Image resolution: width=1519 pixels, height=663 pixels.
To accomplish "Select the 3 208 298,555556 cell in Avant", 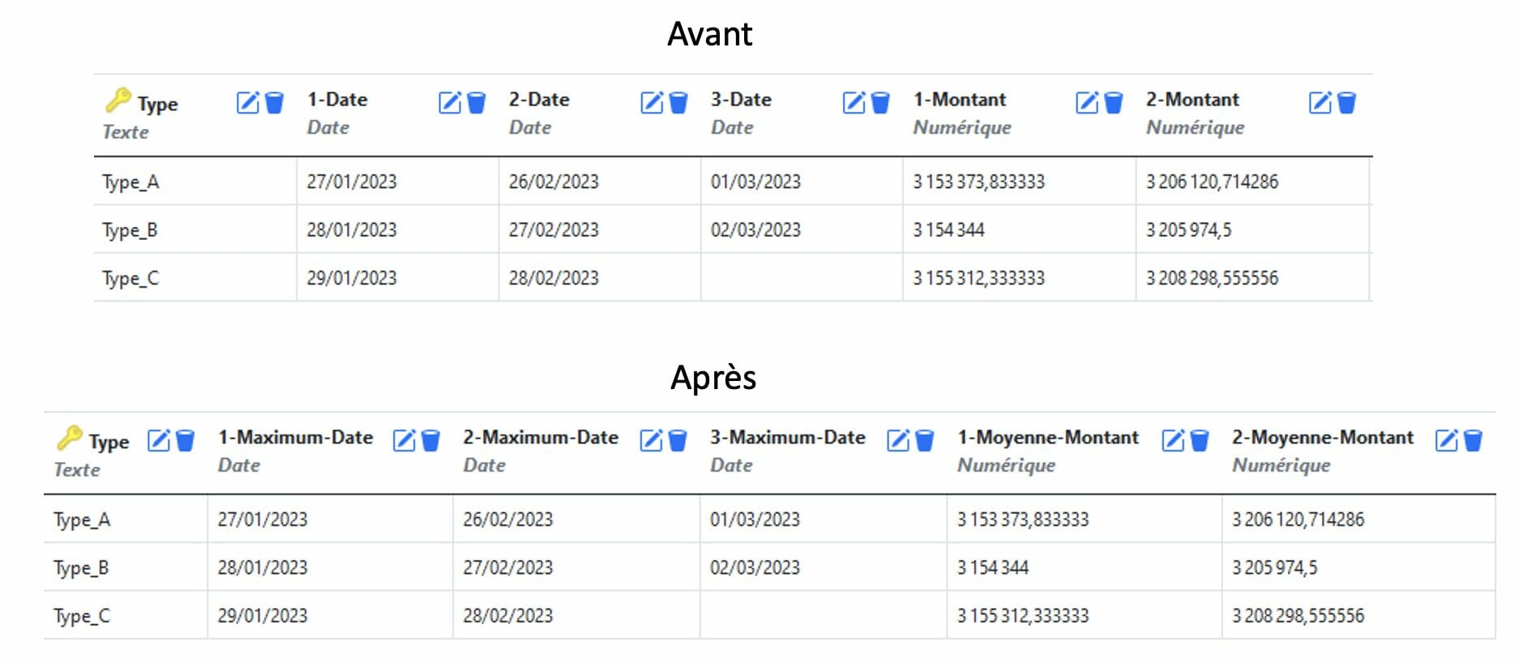I will pyautogui.click(x=1252, y=278).
